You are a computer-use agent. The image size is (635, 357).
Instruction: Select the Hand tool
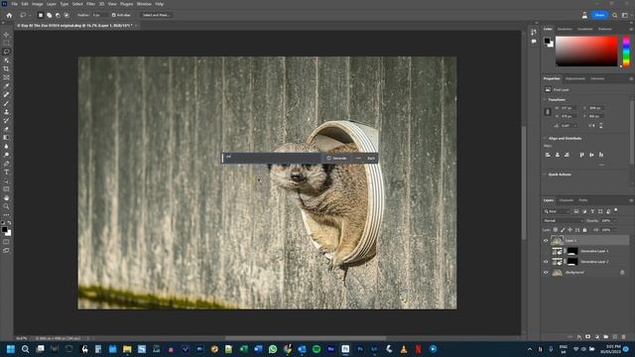pos(6,198)
